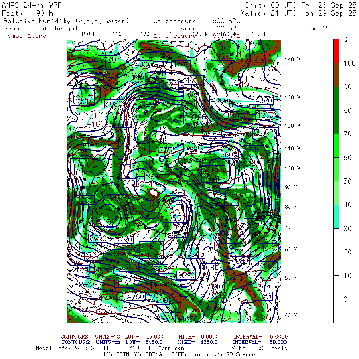Viewport: 359px width, 359px height.
Task: Click the '160 E' longitude label
Action: pyautogui.click(x=120, y=34)
